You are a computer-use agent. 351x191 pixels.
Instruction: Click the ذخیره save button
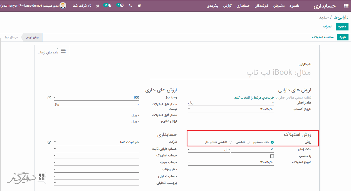(342, 27)
